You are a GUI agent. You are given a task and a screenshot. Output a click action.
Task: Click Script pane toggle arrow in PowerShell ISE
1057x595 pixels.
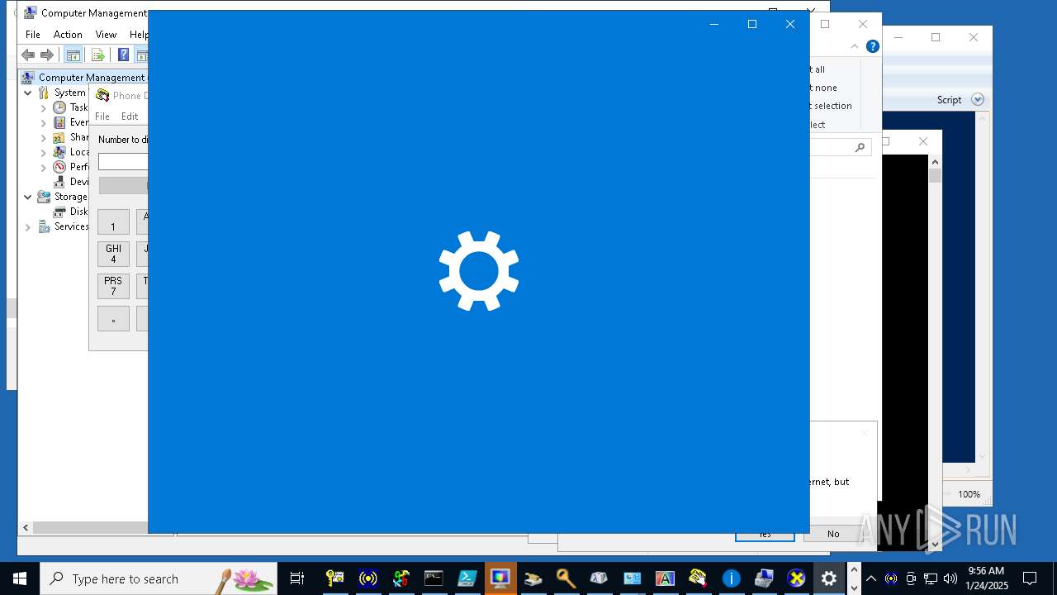pyautogui.click(x=978, y=99)
